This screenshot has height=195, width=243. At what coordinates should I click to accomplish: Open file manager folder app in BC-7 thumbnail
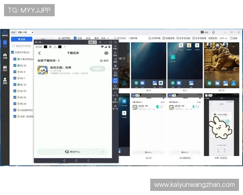[x=179, y=83]
